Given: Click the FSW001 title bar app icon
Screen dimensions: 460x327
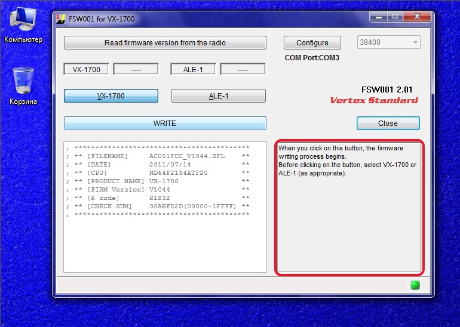Looking at the screenshot, I should click(61, 19).
